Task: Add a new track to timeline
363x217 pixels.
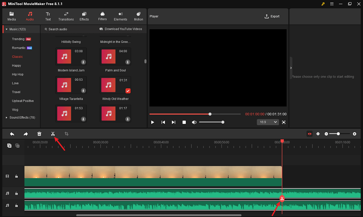Action: click(x=9, y=146)
